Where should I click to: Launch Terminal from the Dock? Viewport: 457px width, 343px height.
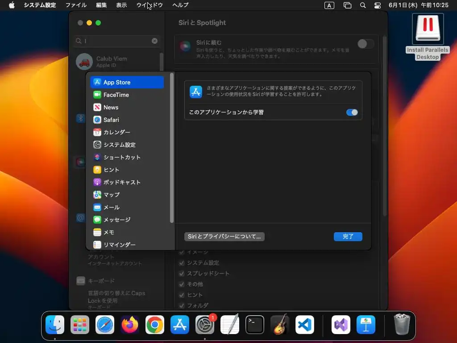(x=255, y=325)
